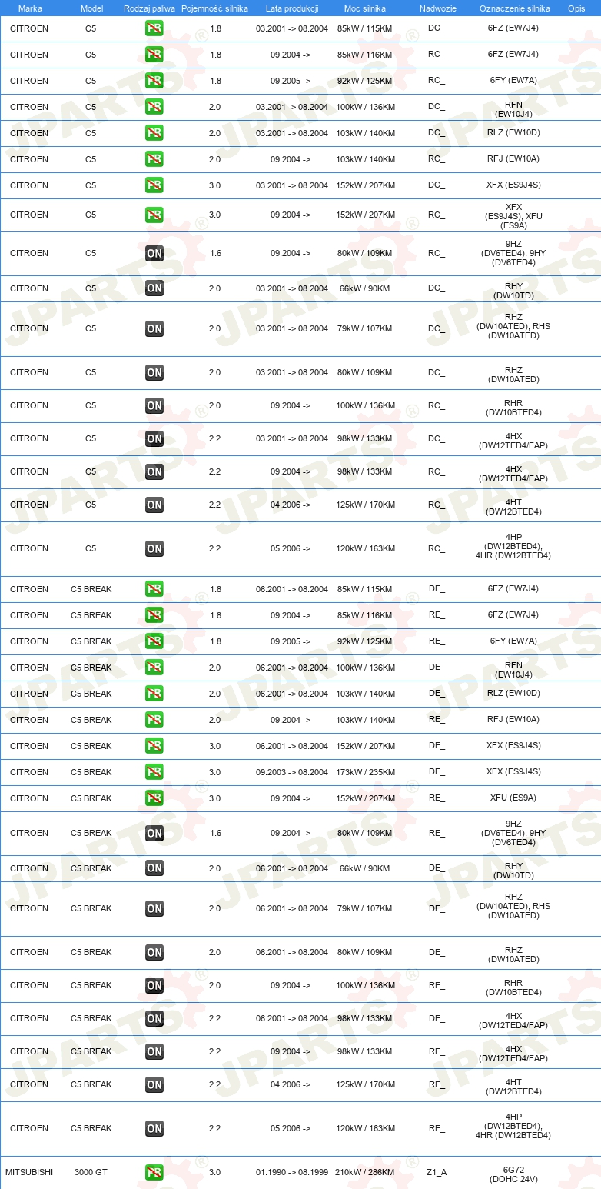Click the ON icon in the RC_ 125kW / 170KM row

(x=154, y=505)
